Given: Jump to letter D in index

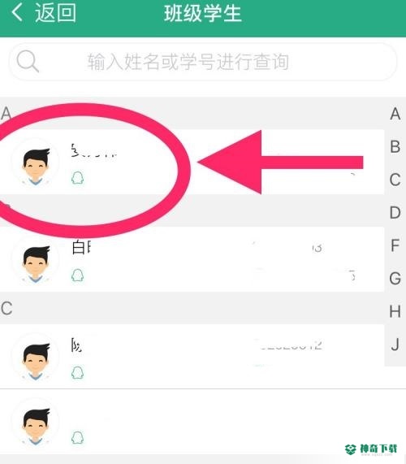Looking at the screenshot, I should tap(395, 212).
